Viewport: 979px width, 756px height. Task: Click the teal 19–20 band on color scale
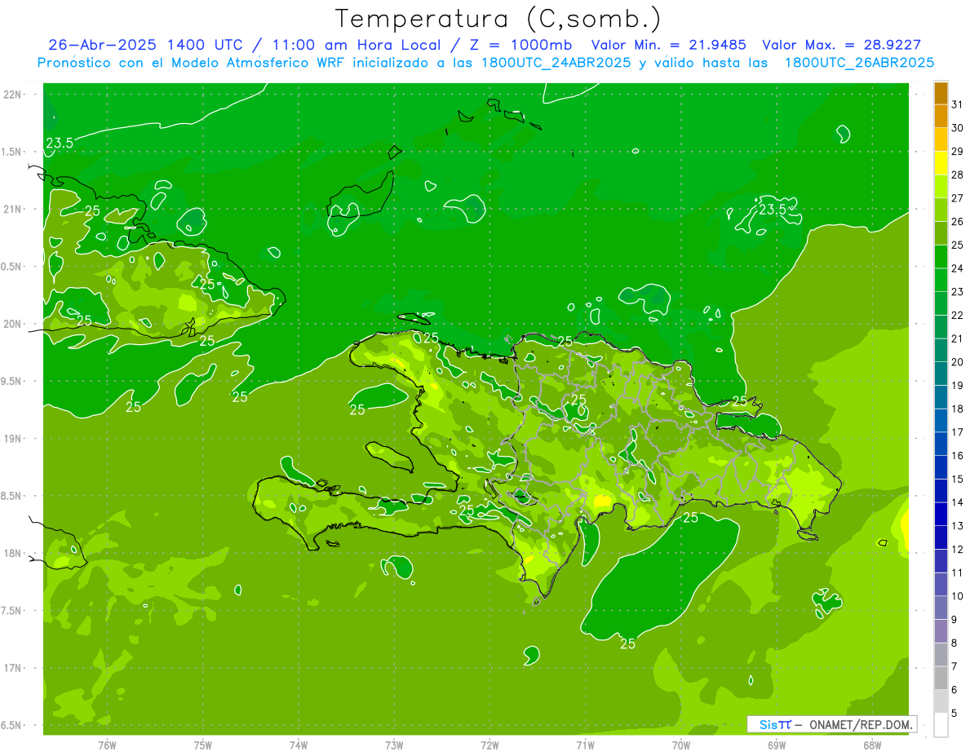(x=941, y=374)
